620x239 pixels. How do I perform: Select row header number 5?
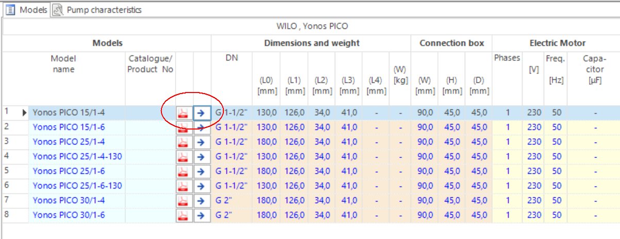pyautogui.click(x=7, y=171)
